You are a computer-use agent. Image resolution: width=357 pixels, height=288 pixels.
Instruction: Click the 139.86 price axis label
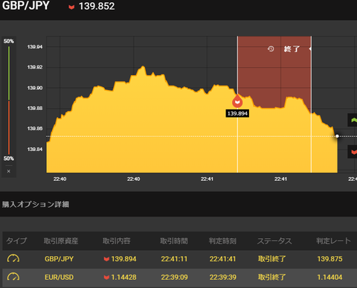click(x=35, y=129)
